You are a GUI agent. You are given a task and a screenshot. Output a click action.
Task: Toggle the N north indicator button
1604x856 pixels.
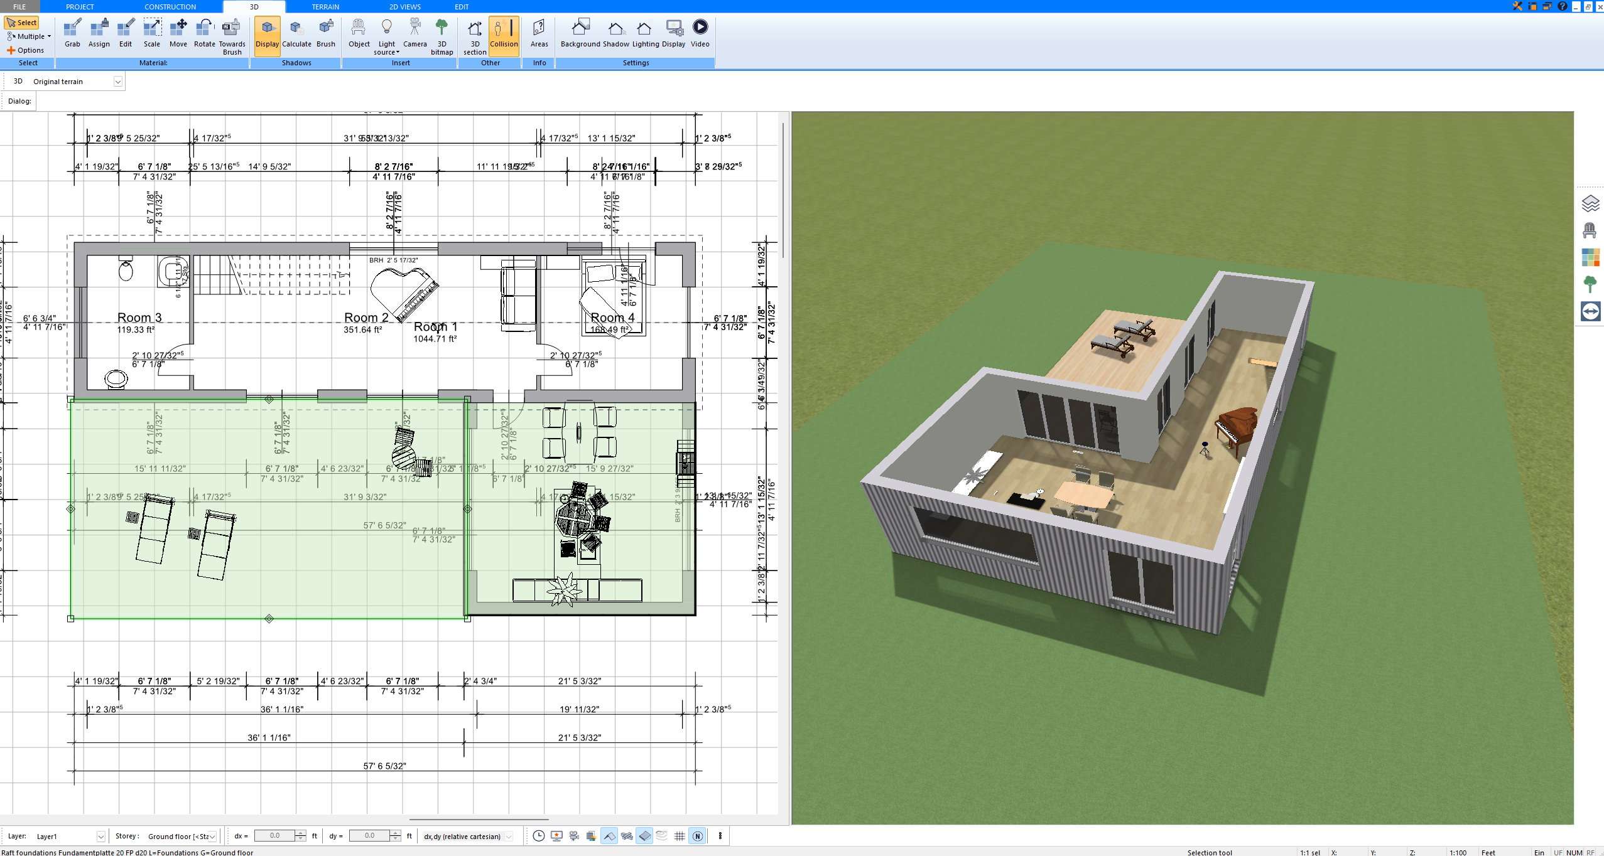pyautogui.click(x=697, y=836)
